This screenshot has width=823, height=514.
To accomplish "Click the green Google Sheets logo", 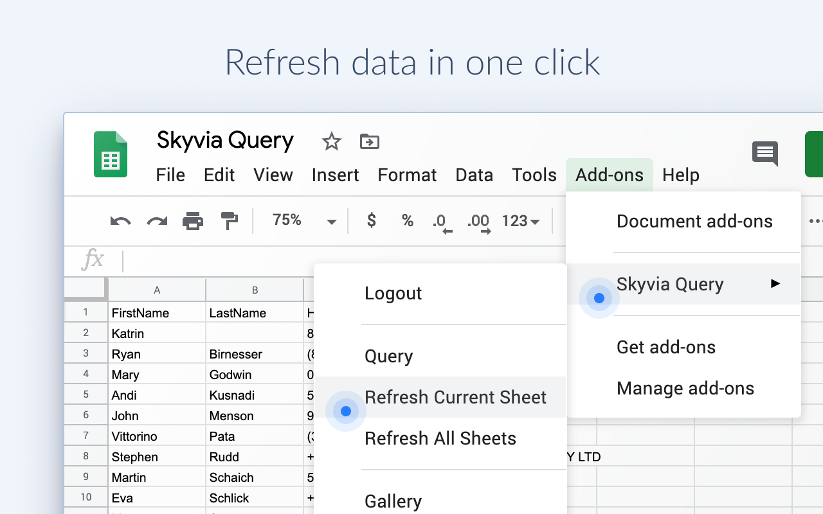I will (x=111, y=154).
